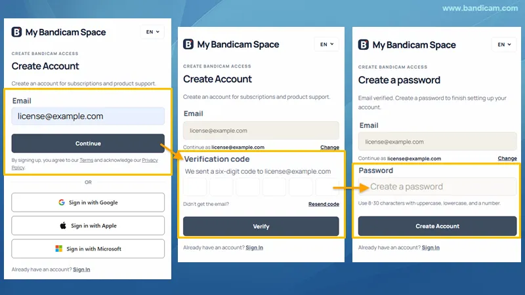
Task: Click Change link in right panel
Action: [507, 159]
